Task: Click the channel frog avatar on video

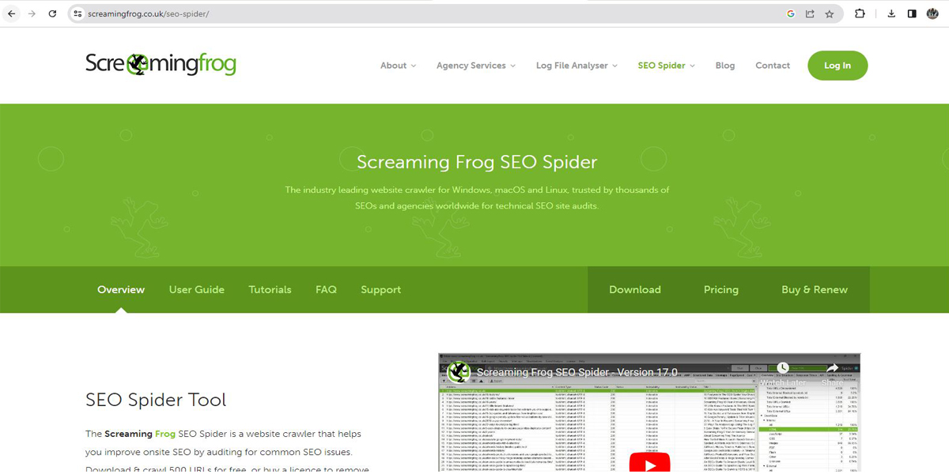Action: pos(459,372)
